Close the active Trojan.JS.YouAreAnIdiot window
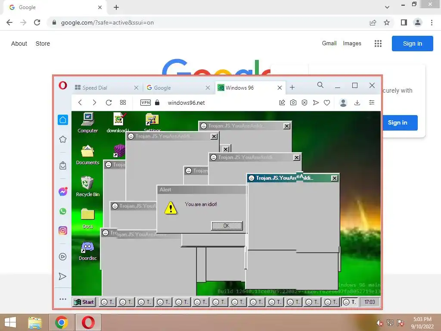The height and width of the screenshot is (331, 441). (x=334, y=178)
